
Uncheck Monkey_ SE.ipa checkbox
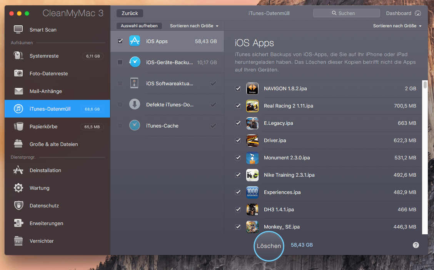[x=238, y=227]
